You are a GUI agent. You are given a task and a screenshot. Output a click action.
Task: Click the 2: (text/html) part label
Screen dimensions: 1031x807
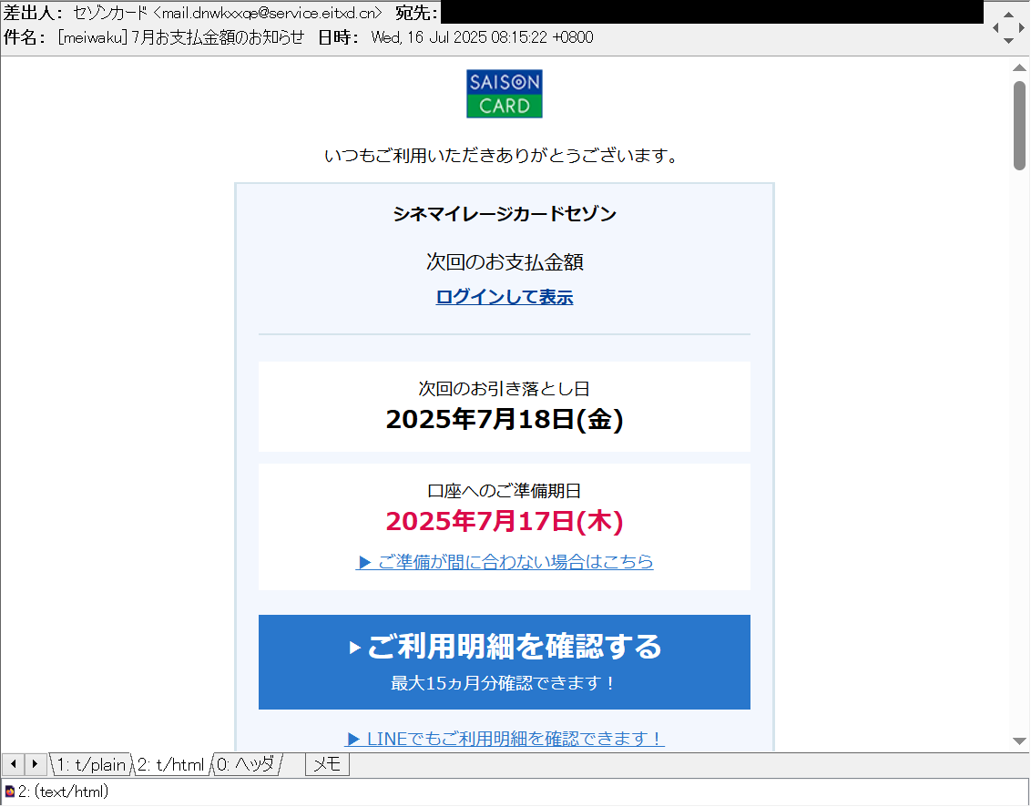(63, 792)
